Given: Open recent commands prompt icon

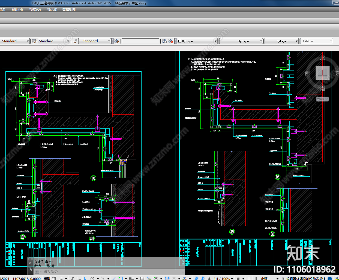Looking at the screenshot, I should click(x=37, y=272).
